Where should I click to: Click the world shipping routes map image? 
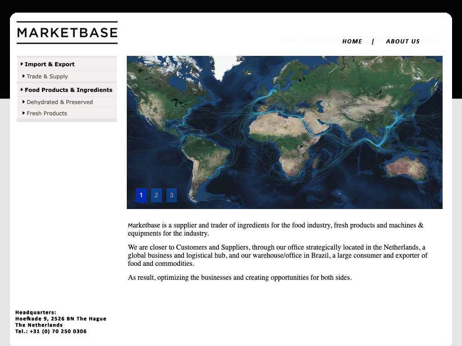click(284, 126)
